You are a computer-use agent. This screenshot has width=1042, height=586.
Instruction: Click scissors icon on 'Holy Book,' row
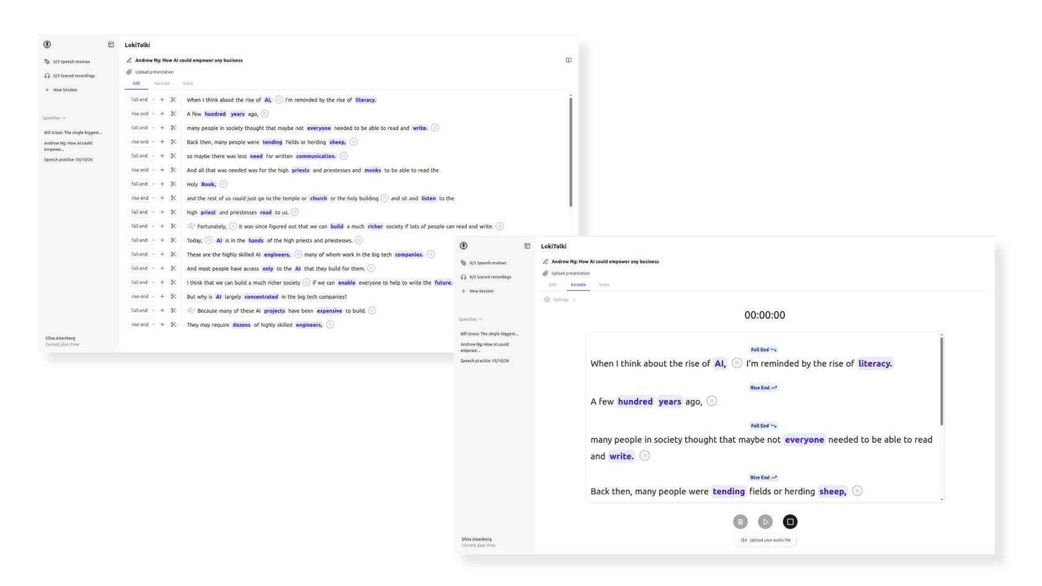(173, 184)
